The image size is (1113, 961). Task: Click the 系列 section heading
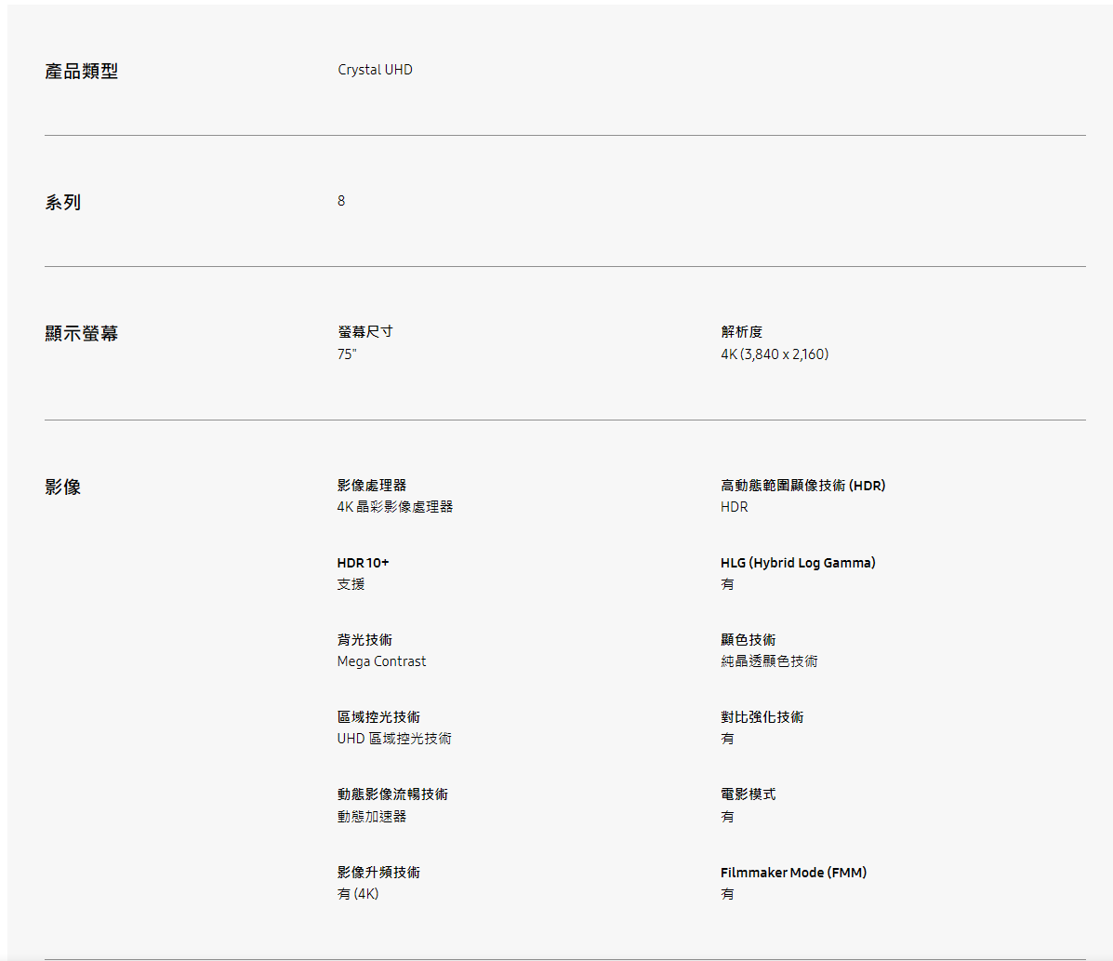[63, 203]
